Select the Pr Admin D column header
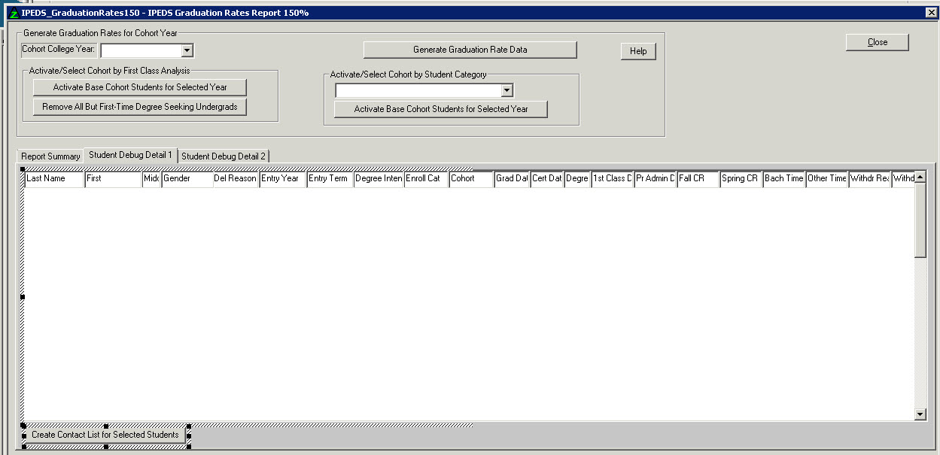Screen dimensions: 940x455 tap(656, 179)
